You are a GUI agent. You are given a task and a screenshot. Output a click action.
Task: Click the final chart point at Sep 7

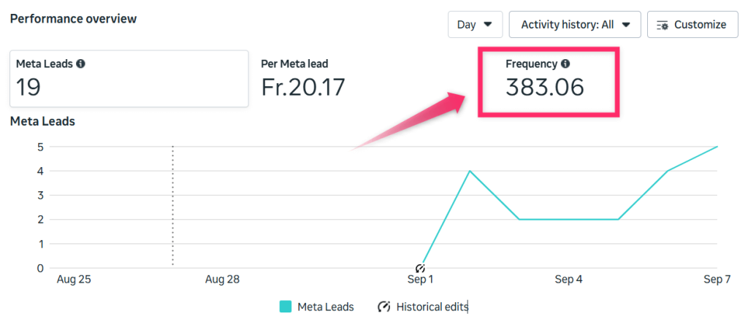pos(717,147)
